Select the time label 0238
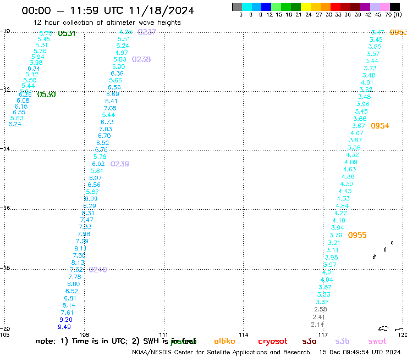Viewport: 407px width, 357px height. click(141, 60)
